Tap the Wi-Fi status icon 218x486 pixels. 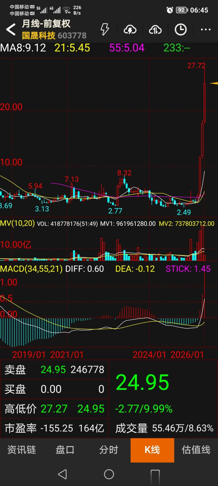pyautogui.click(x=67, y=10)
